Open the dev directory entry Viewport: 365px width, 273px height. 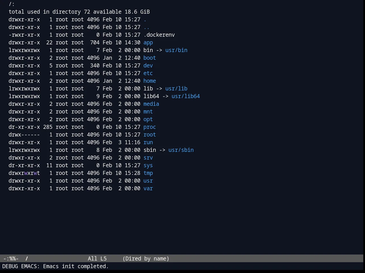pos(148,65)
